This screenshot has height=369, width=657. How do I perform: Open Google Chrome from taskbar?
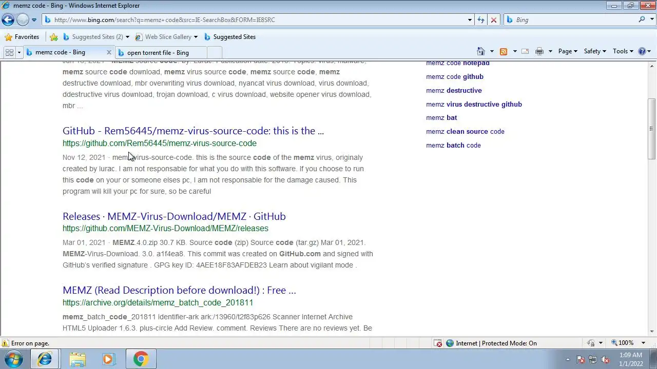(141, 359)
